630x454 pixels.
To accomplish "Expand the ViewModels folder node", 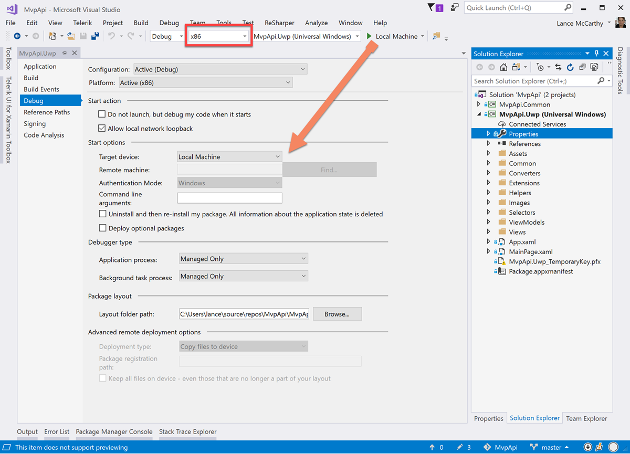I will point(489,223).
